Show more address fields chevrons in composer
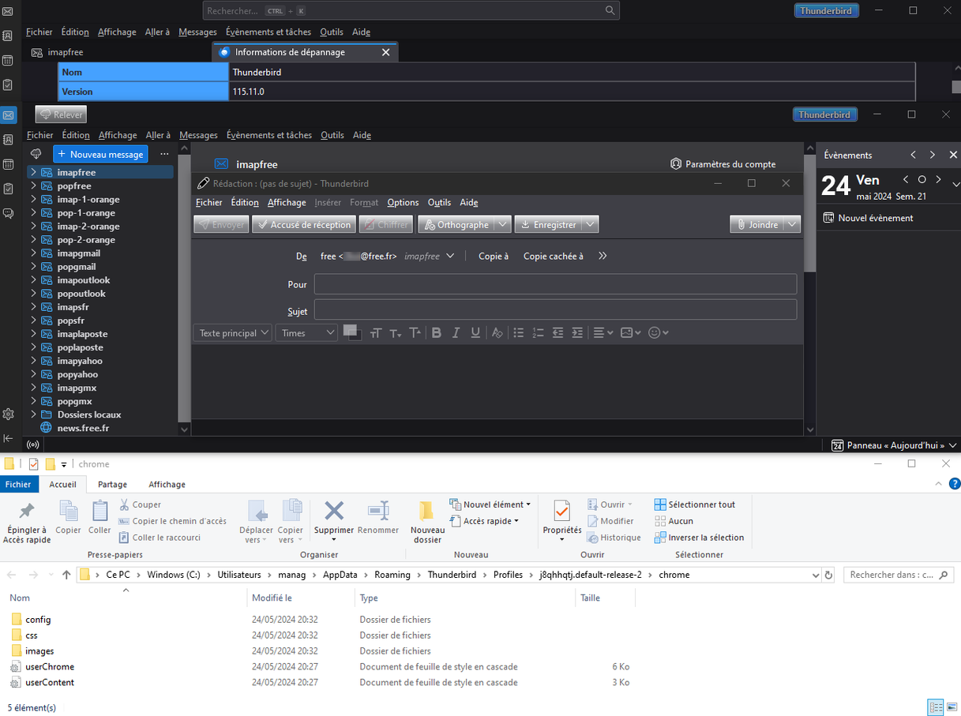Screen dimensions: 961x716 point(603,256)
